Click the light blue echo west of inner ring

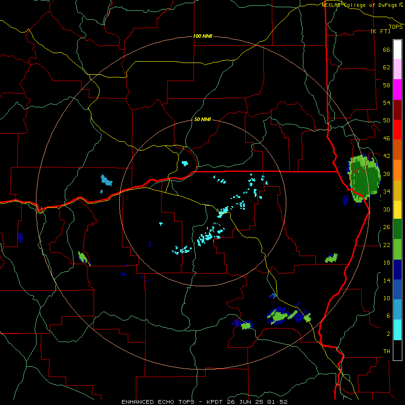point(106,180)
